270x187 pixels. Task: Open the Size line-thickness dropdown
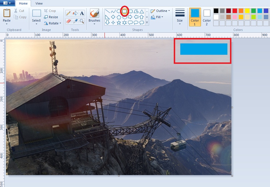click(x=180, y=17)
